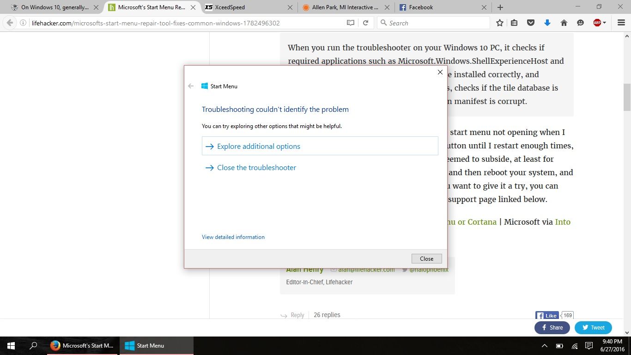Viewport: 631px width, 355px height.
Task: Switch to the Firefox taskbar button
Action: pyautogui.click(x=82, y=346)
